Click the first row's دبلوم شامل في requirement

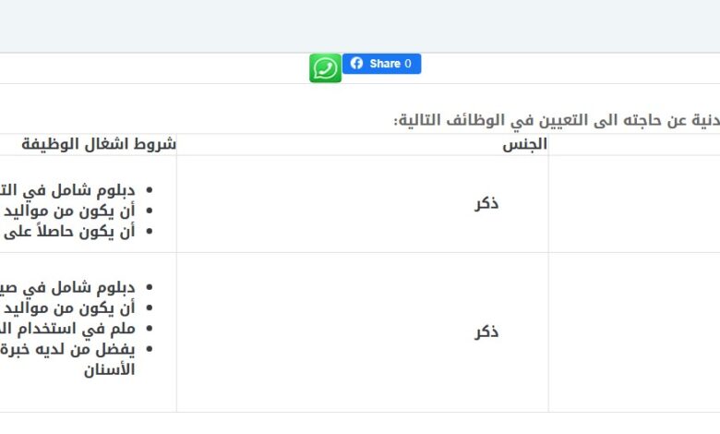pyautogui.click(x=67, y=189)
